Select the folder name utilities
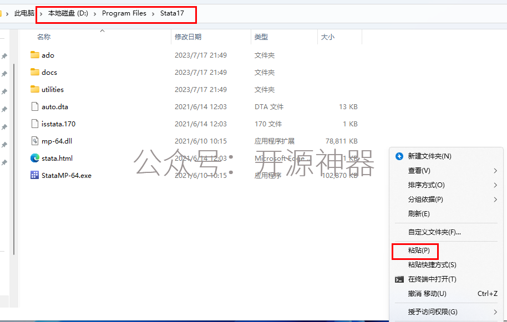This screenshot has height=322, width=507. (52, 89)
